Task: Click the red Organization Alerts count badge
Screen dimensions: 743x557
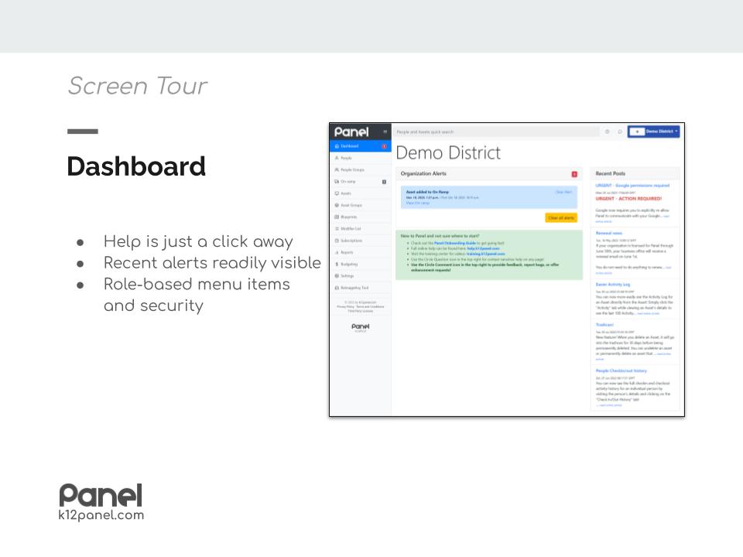Action: (x=574, y=174)
